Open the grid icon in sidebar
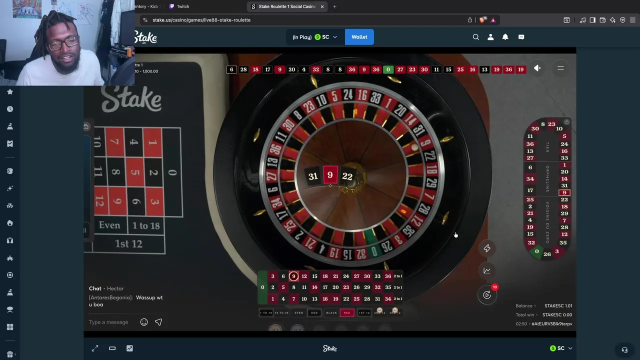Viewport: 640px width, 360px height. click(x=10, y=327)
